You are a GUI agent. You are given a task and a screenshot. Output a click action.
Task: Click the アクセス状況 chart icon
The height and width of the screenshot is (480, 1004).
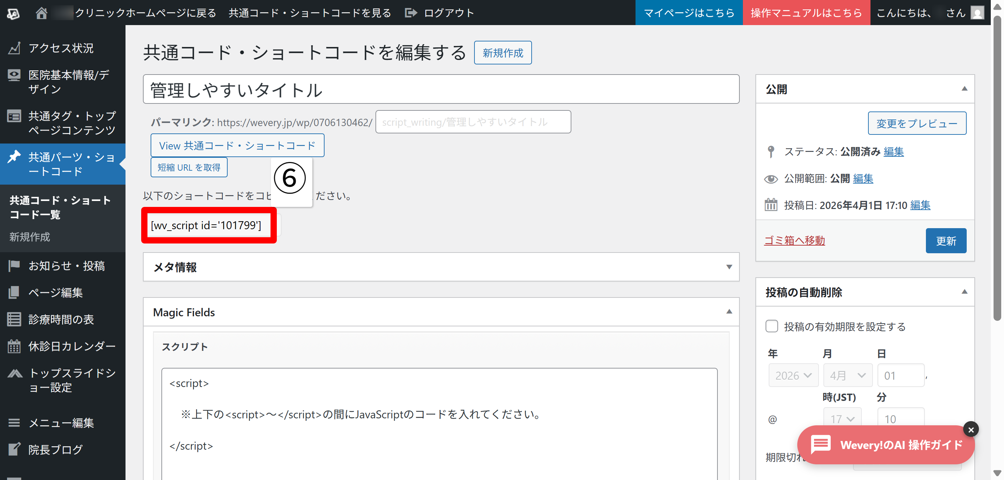pyautogui.click(x=14, y=48)
